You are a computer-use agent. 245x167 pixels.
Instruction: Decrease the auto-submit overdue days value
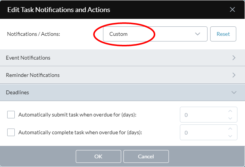(230, 118)
